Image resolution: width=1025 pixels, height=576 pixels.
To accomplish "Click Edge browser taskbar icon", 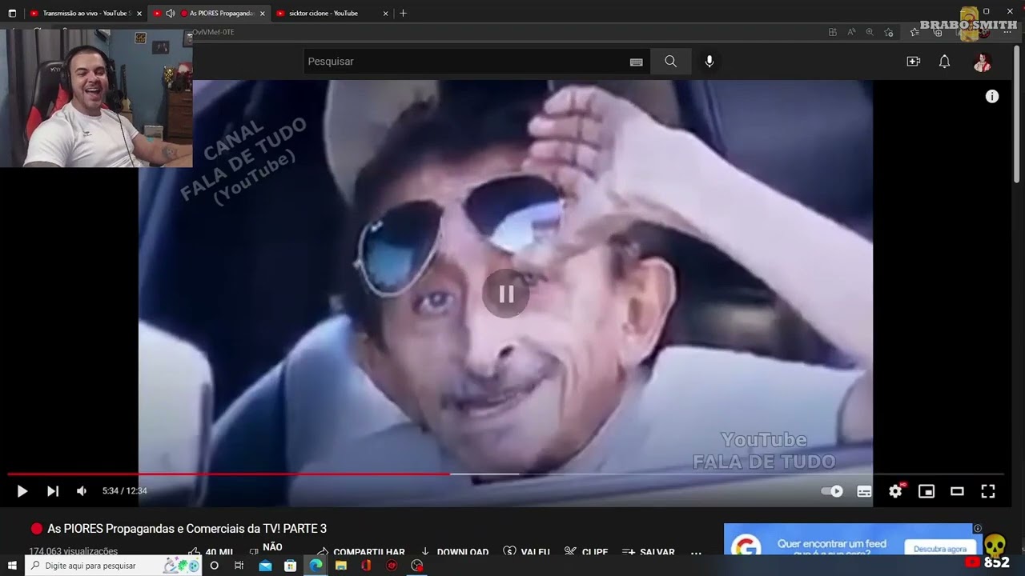I will (316, 565).
